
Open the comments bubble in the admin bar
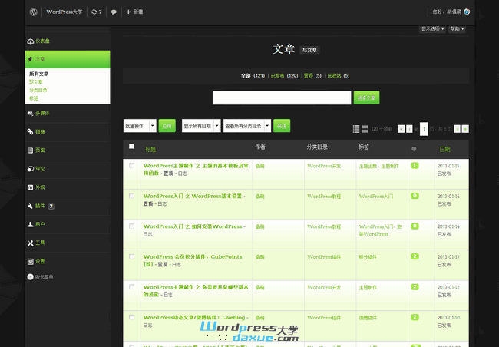click(114, 12)
